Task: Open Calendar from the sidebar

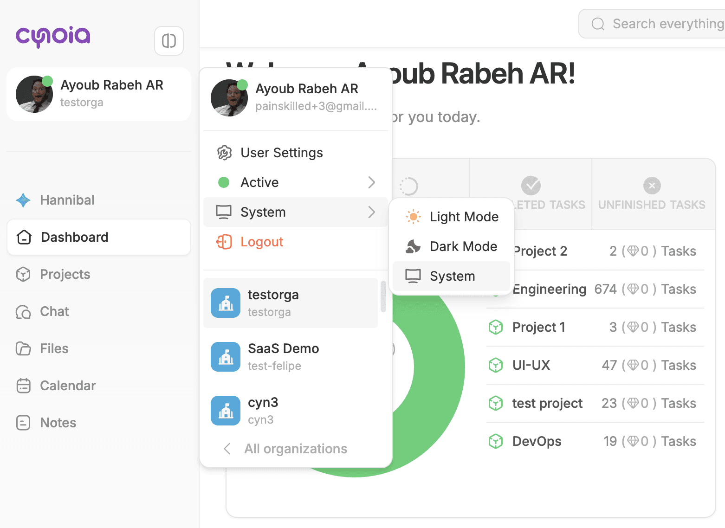Action: pos(99,386)
